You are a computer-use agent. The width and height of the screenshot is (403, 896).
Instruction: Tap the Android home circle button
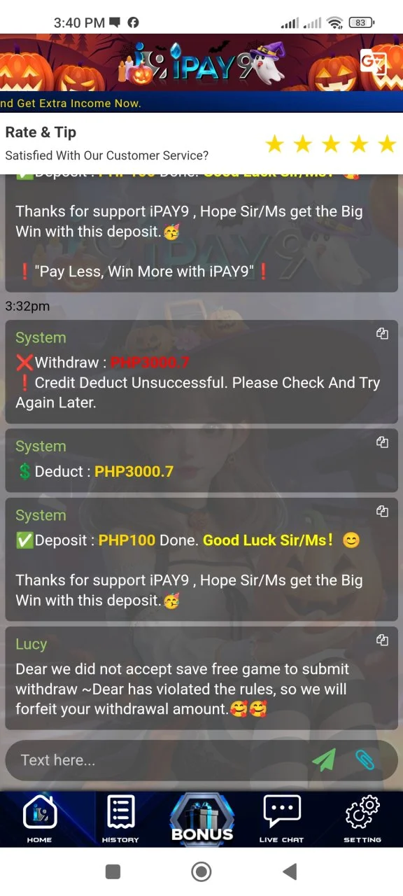coord(201,871)
